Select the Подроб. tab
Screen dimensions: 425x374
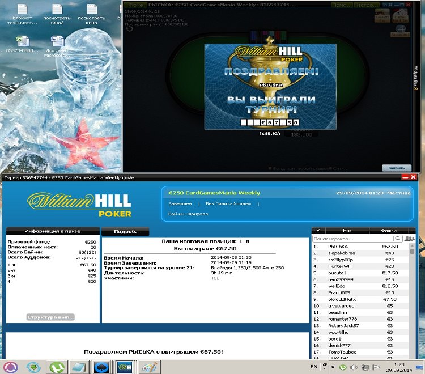(125, 231)
